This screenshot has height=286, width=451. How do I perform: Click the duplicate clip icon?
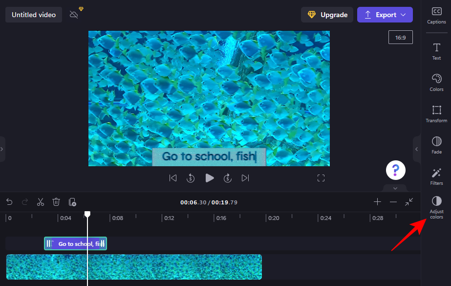72,202
